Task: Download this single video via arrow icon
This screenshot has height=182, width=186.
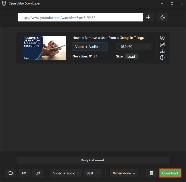Action: (162, 51)
